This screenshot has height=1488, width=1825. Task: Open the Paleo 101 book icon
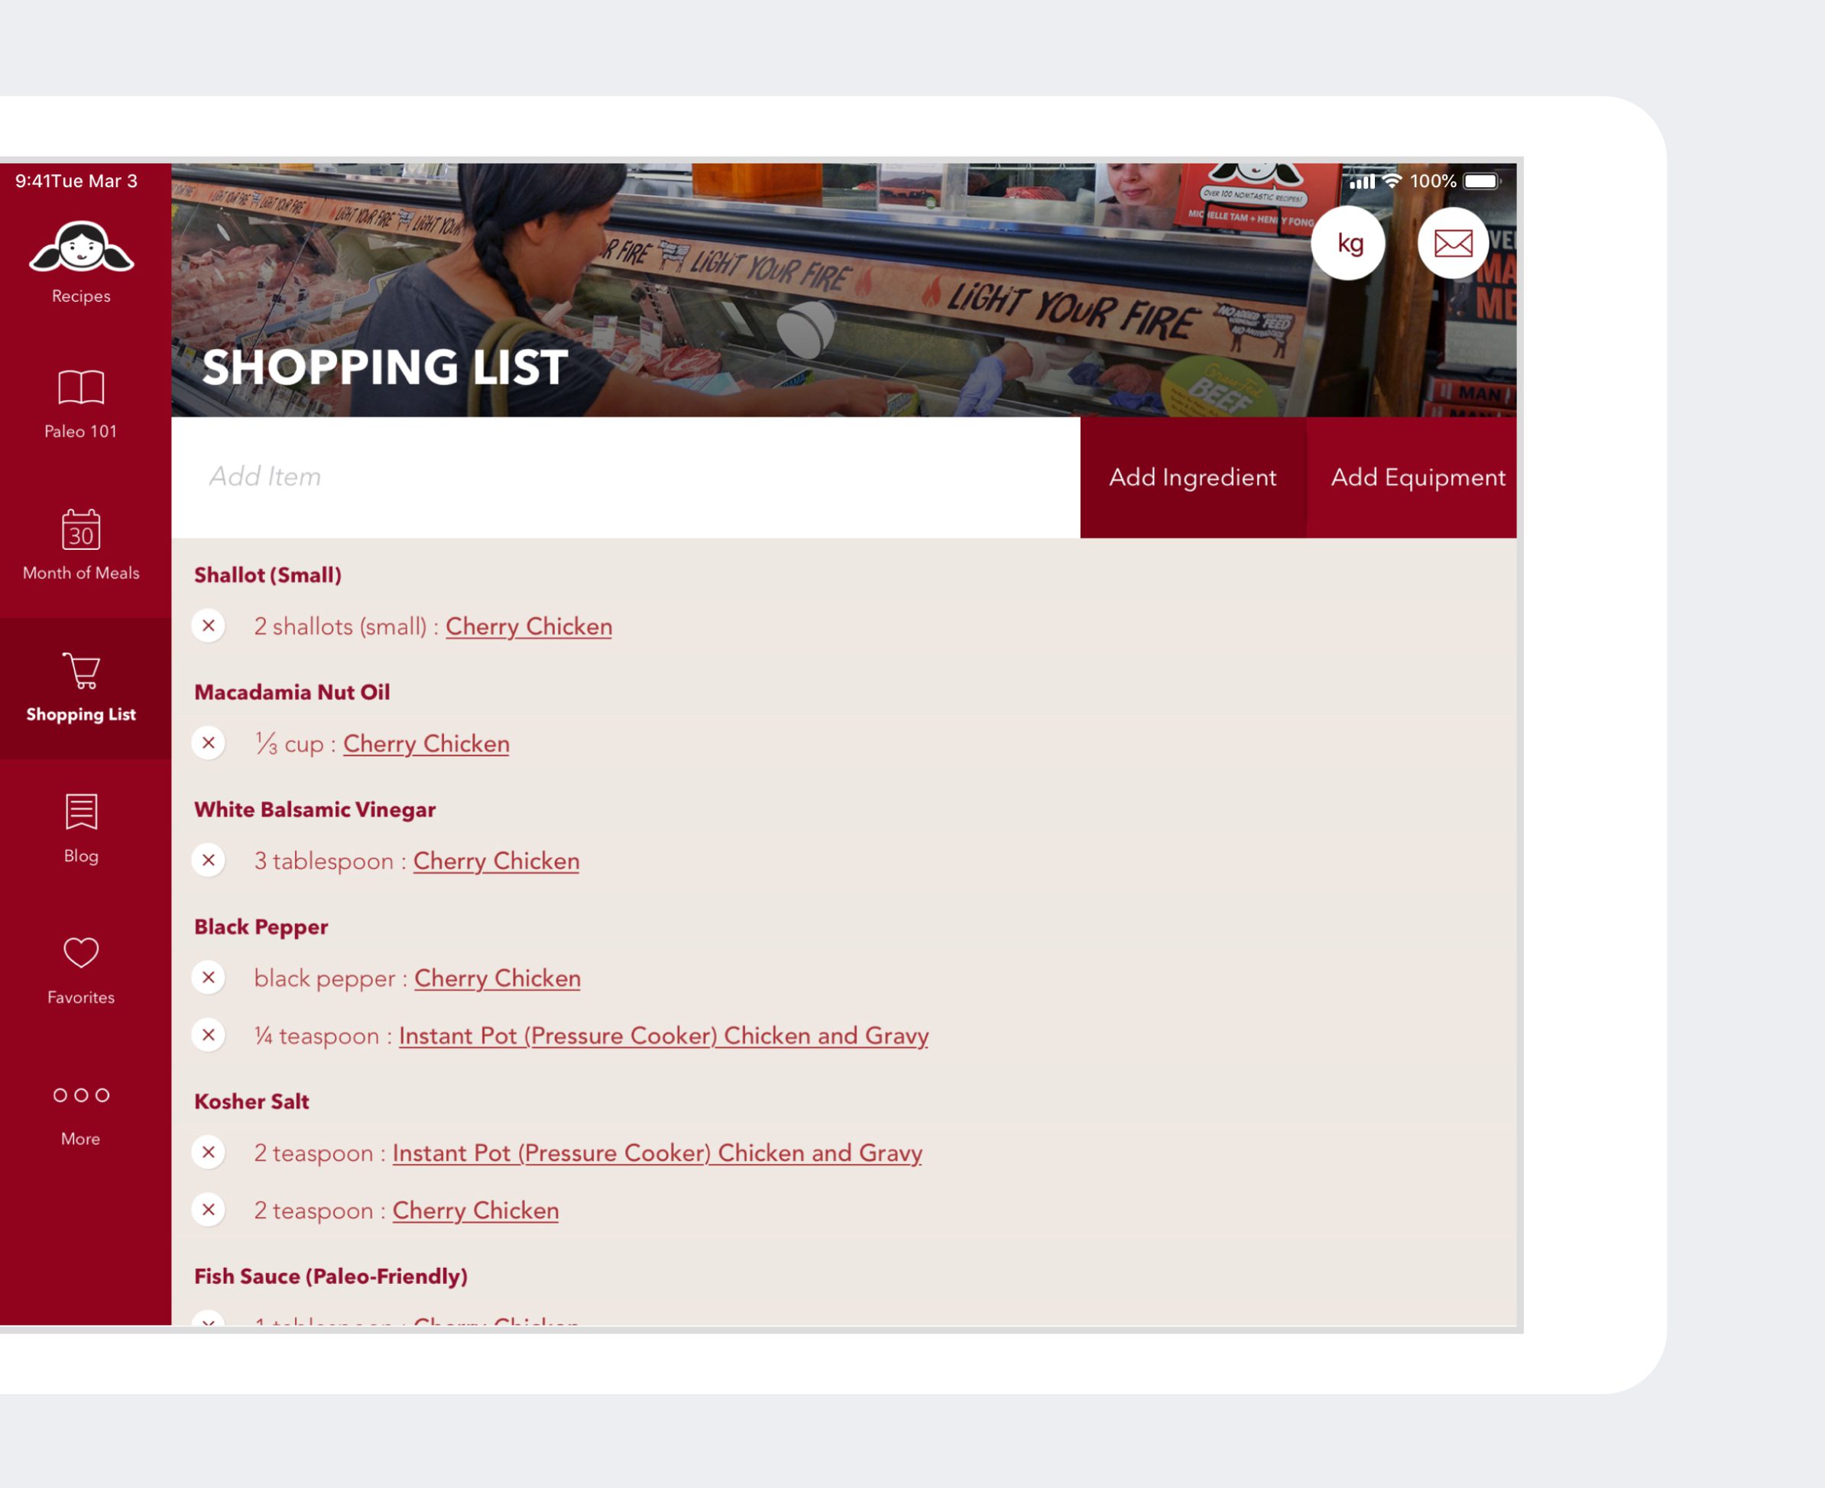click(82, 387)
